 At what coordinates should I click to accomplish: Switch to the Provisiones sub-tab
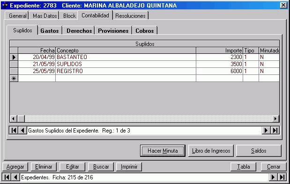[113, 31]
